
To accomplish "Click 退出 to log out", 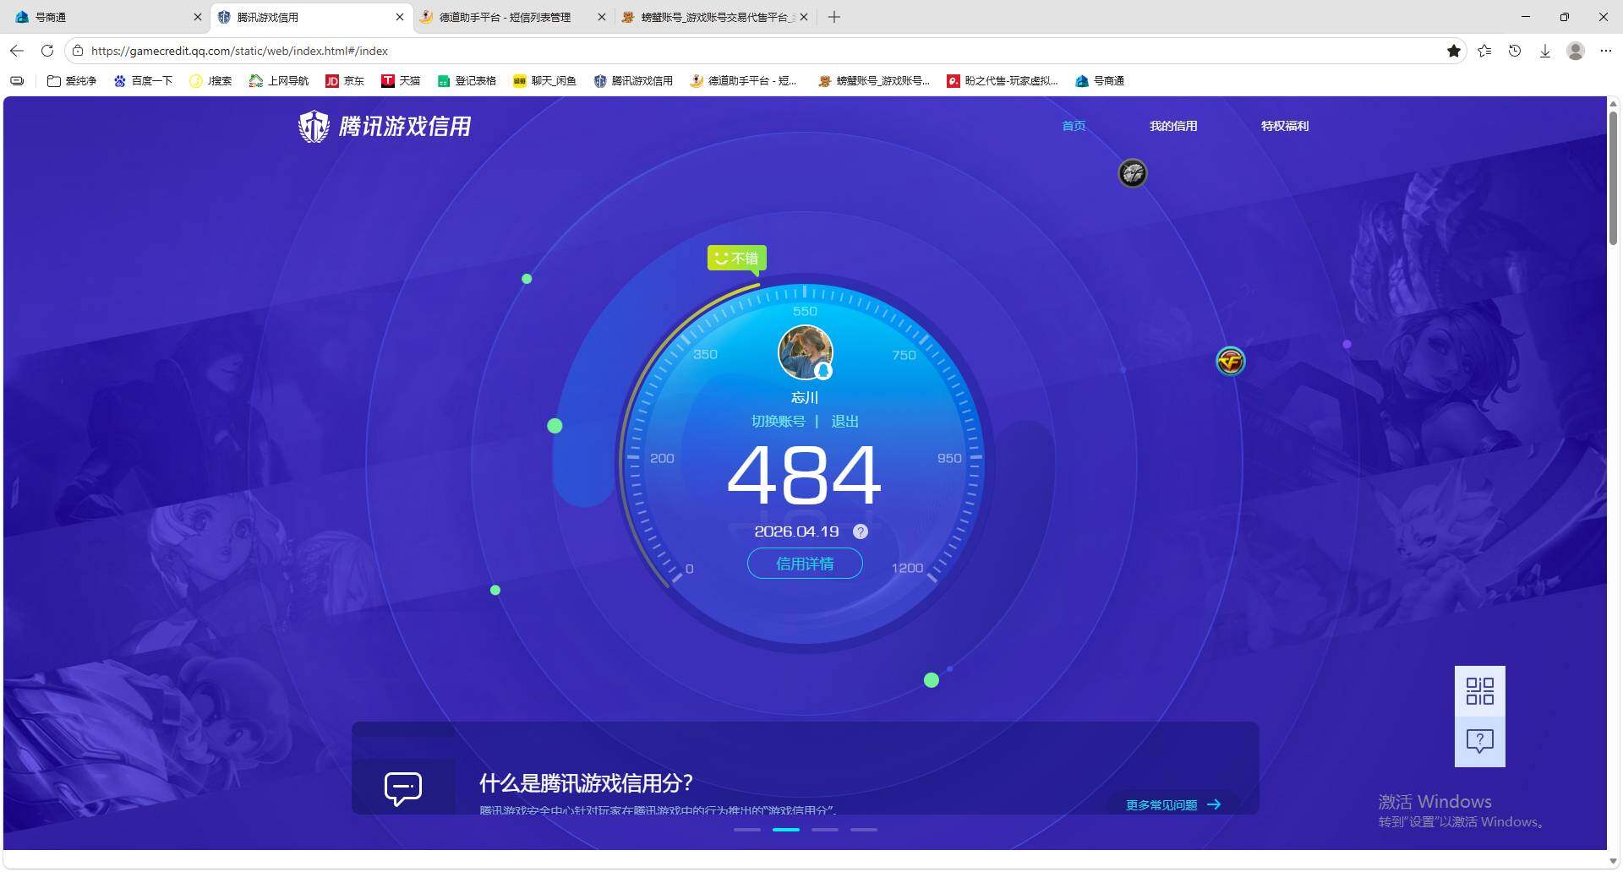I will 844,421.
